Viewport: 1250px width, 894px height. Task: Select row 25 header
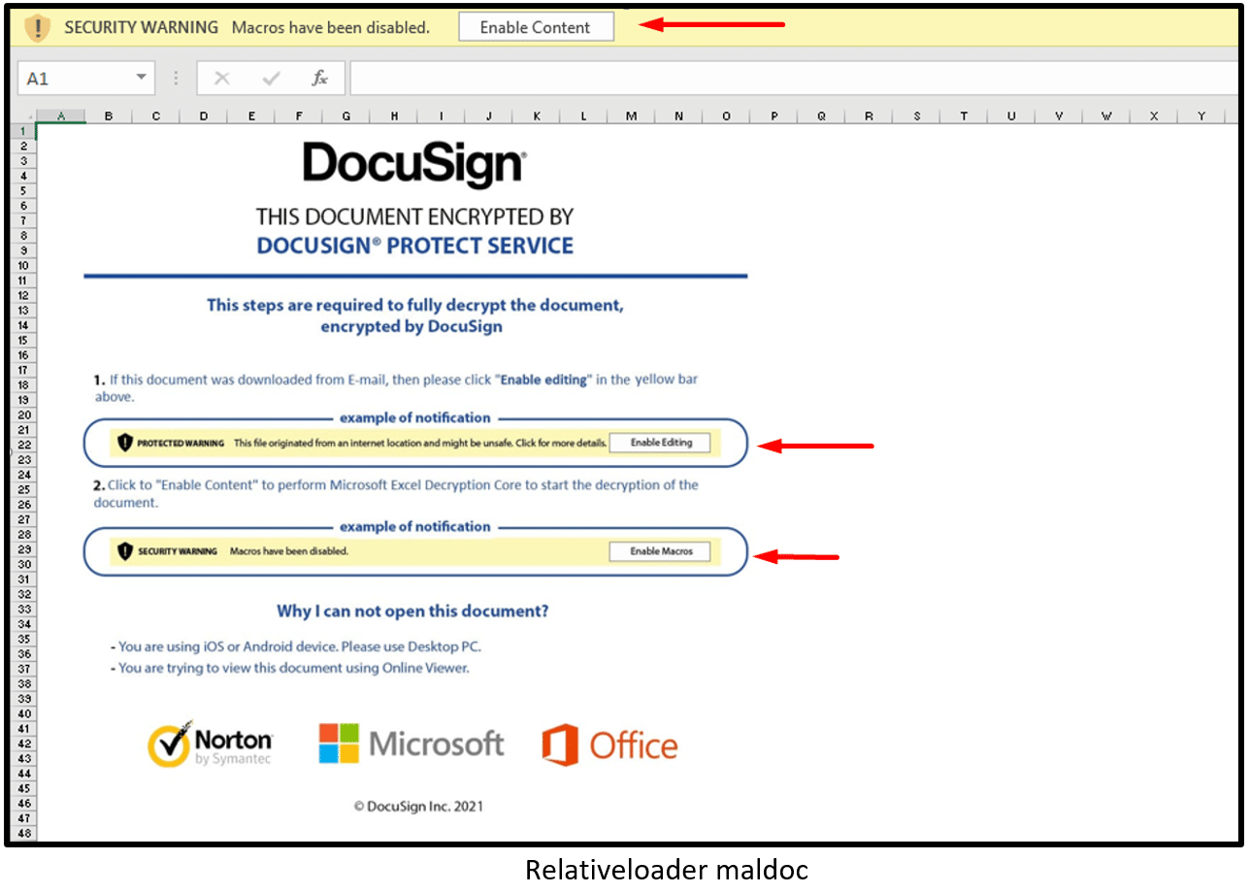click(x=23, y=489)
